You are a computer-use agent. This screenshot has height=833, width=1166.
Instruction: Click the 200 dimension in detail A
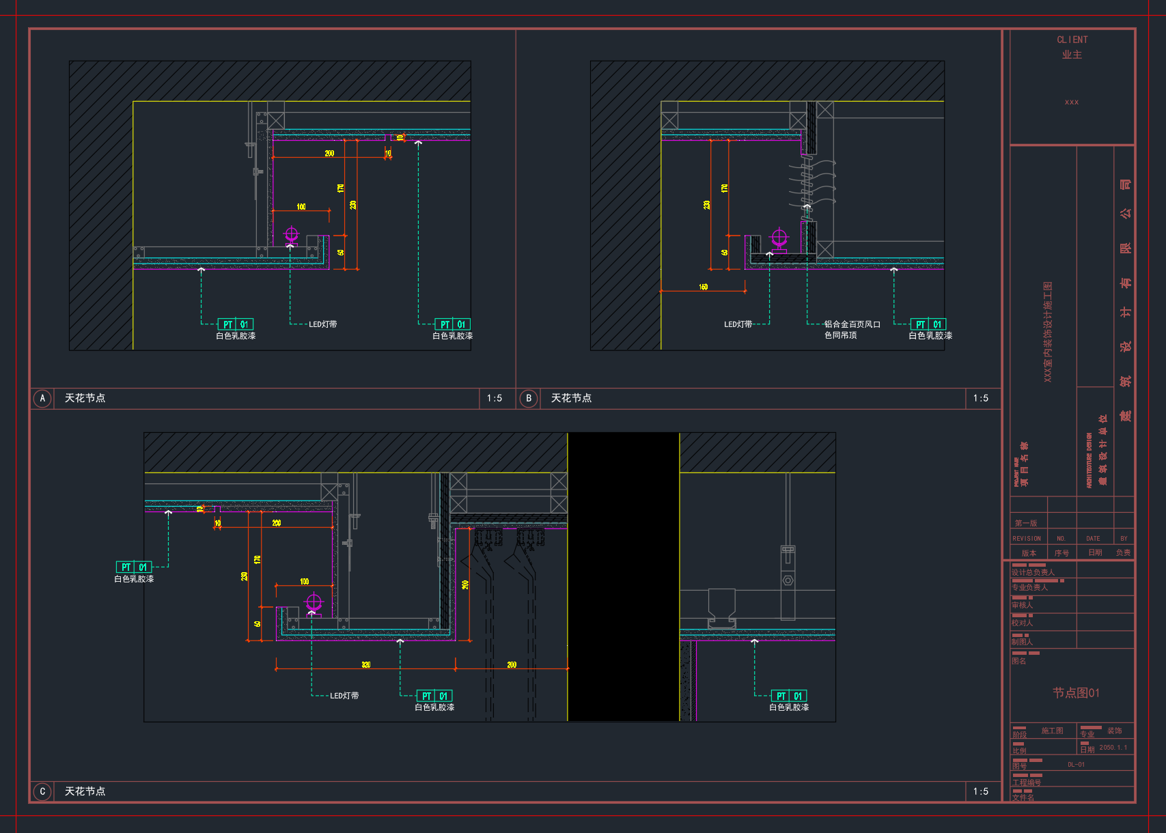point(329,154)
